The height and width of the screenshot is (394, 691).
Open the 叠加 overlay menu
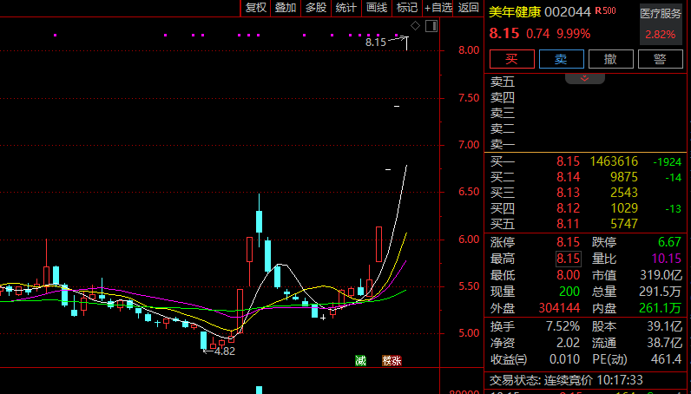286,8
